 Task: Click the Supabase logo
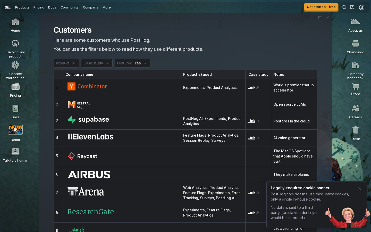tap(88, 120)
